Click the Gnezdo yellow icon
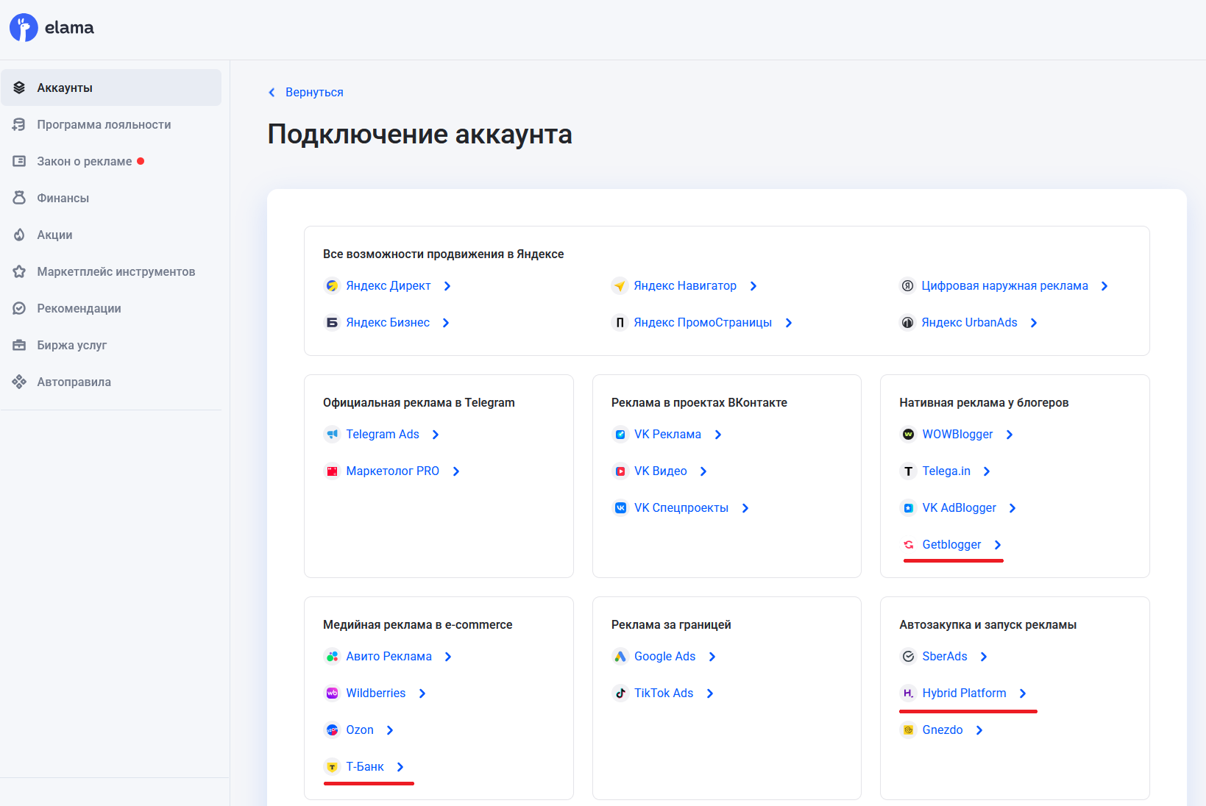 [909, 730]
